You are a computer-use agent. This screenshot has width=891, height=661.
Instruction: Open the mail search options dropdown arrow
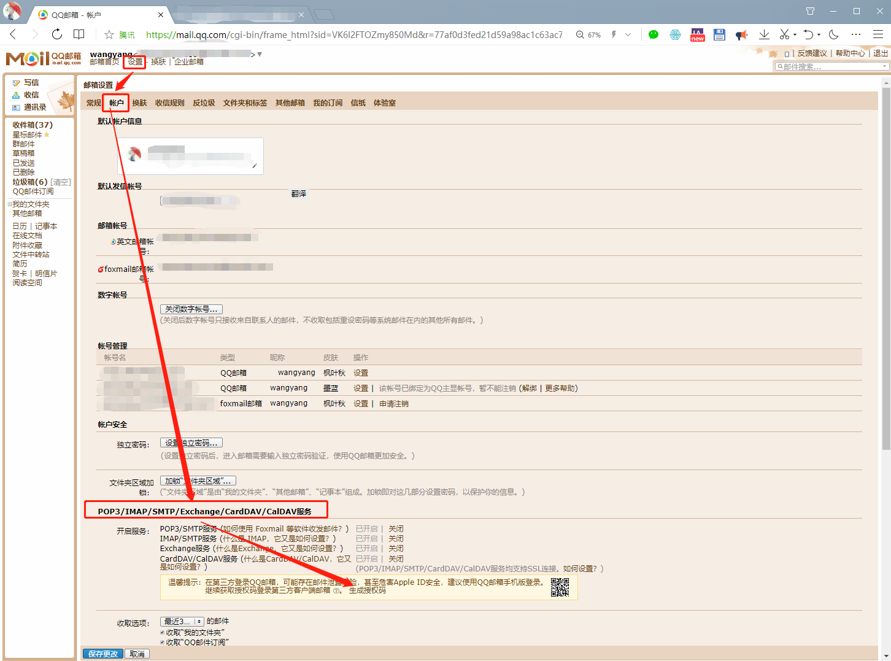pyautogui.click(x=884, y=66)
